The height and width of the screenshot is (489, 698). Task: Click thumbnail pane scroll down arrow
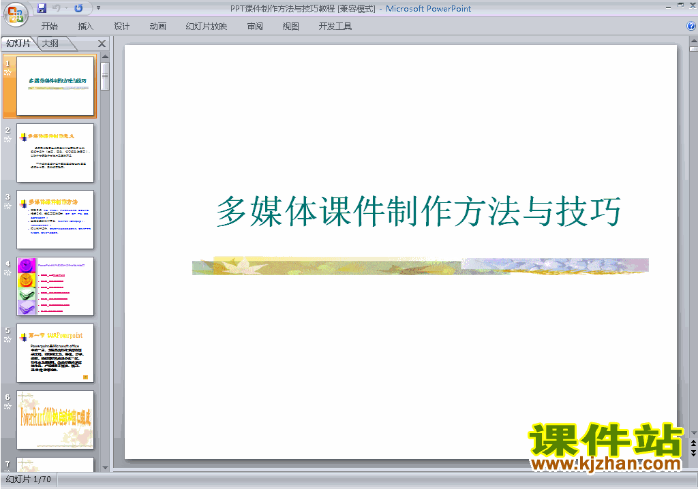click(x=105, y=467)
